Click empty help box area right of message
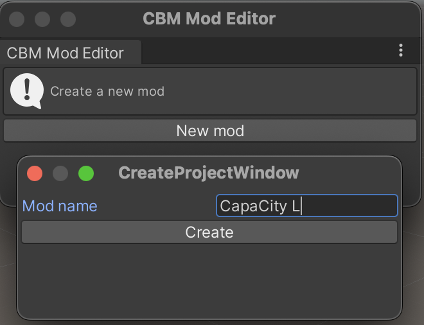This screenshot has width=424, height=325. (x=289, y=91)
